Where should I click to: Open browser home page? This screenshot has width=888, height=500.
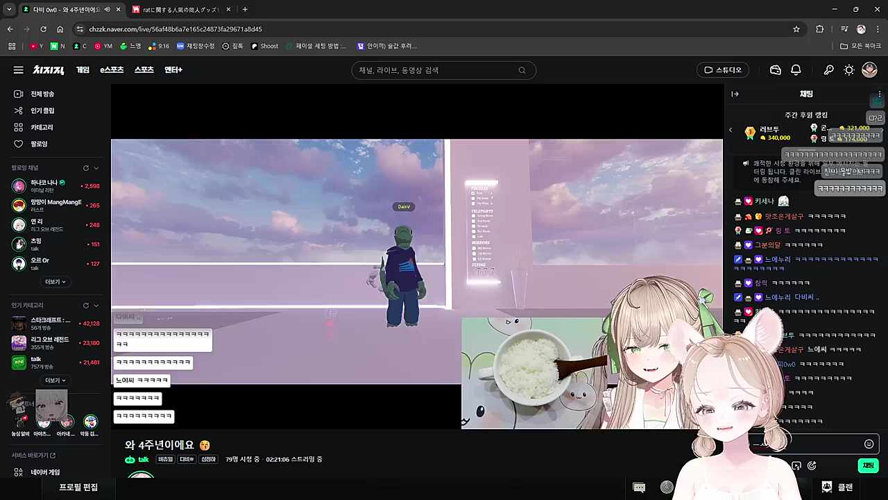(60, 29)
